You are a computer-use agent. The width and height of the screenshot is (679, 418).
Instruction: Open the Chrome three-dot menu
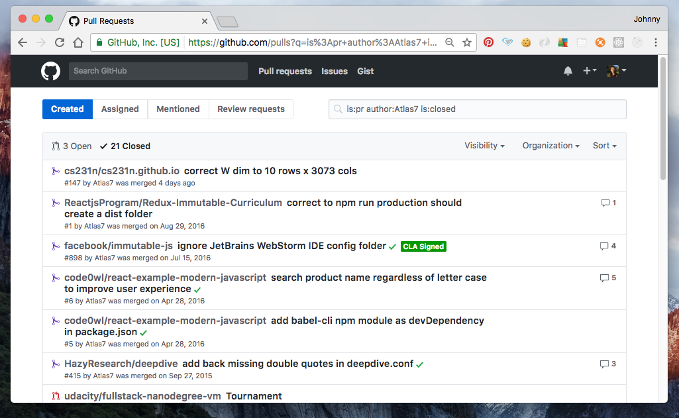click(x=656, y=42)
